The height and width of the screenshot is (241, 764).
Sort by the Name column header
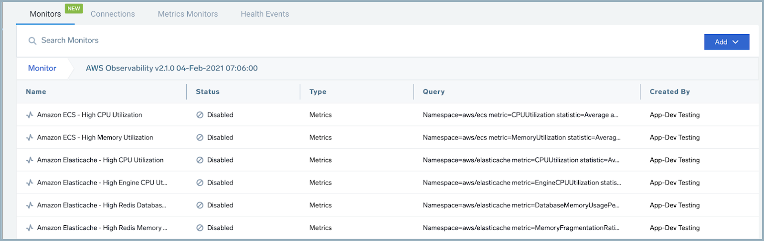coord(36,92)
